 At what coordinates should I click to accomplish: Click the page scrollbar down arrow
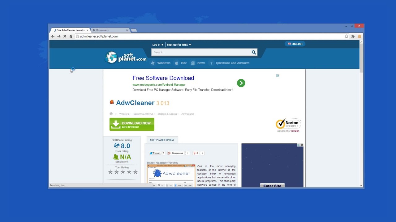(361, 185)
